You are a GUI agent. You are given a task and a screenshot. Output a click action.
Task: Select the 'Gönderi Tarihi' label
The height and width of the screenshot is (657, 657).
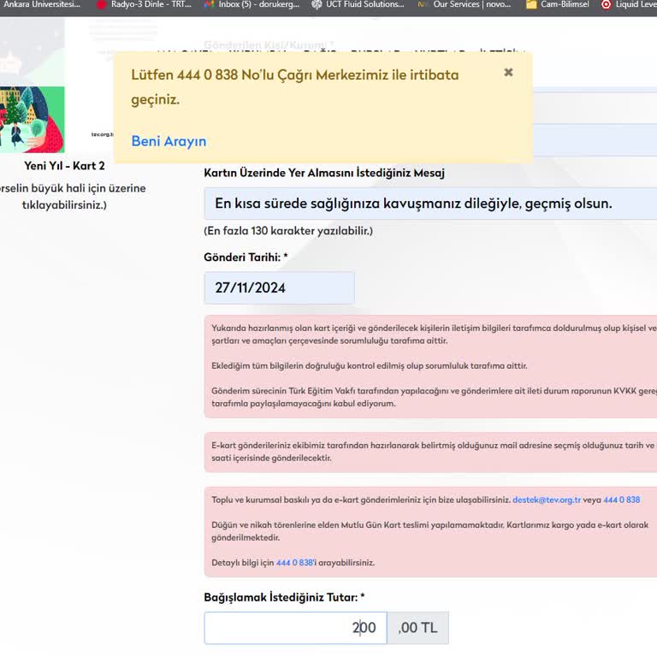[246, 257]
